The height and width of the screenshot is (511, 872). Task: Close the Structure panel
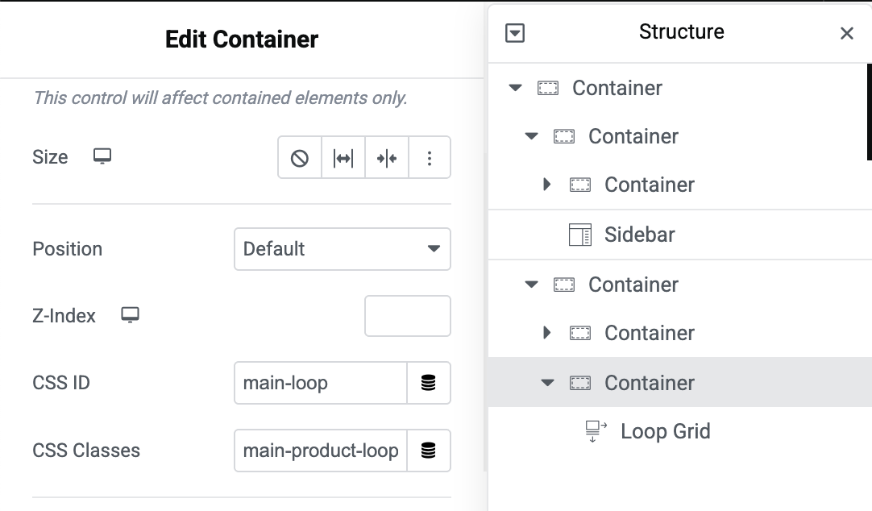pos(846,33)
